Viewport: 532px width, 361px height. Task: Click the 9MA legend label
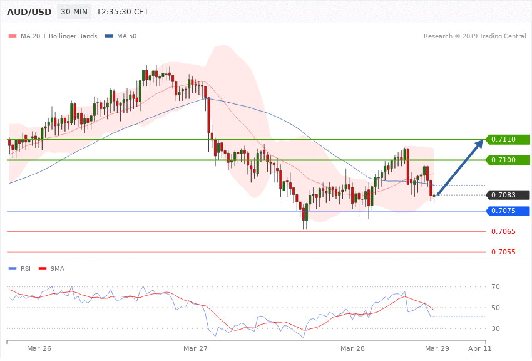click(x=58, y=269)
